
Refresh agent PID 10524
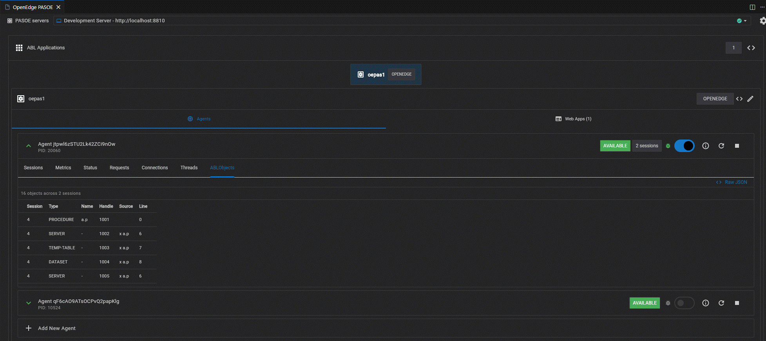click(721, 303)
